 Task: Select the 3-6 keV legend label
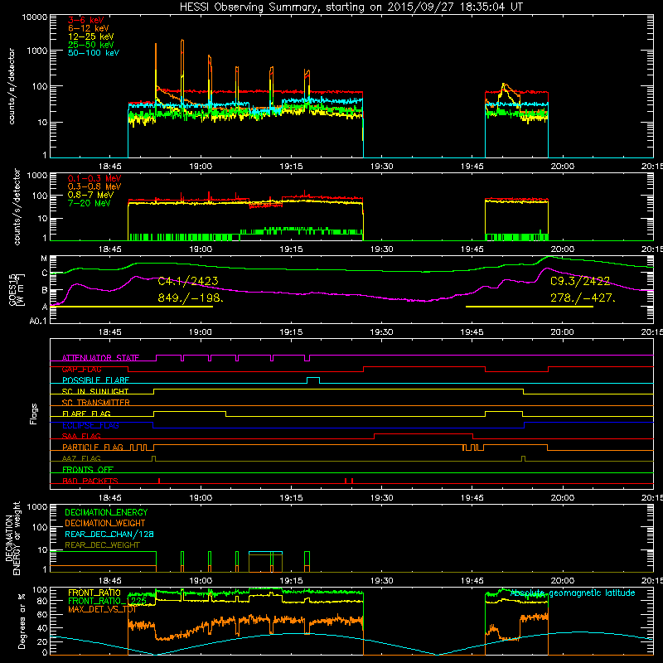(85, 20)
